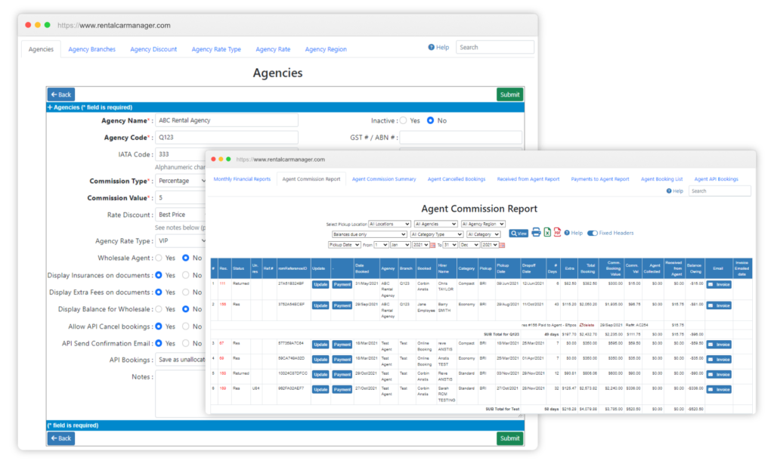Open the Agent Booking List tab
The width and height of the screenshot is (774, 464).
(x=661, y=179)
